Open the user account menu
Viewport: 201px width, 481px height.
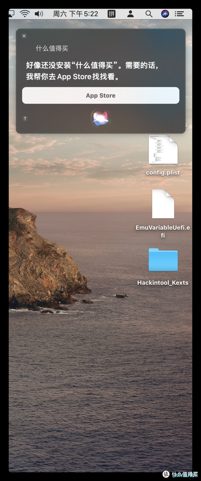click(x=130, y=14)
